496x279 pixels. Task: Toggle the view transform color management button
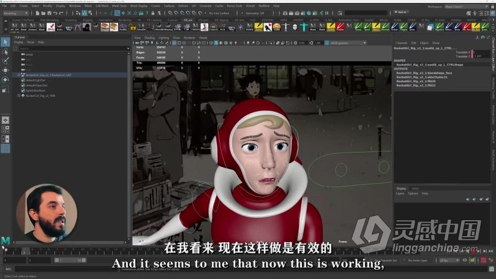(326, 43)
